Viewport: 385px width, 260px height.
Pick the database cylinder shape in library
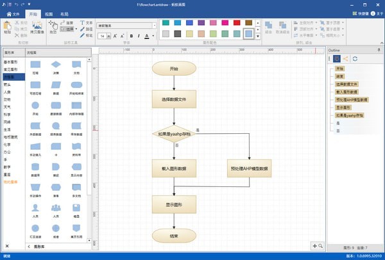[x=35, y=167]
